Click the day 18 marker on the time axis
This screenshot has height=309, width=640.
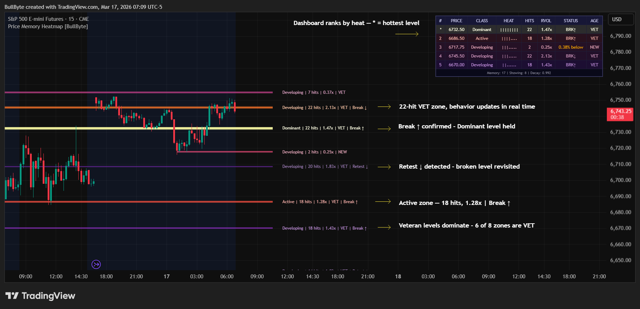(x=398, y=277)
